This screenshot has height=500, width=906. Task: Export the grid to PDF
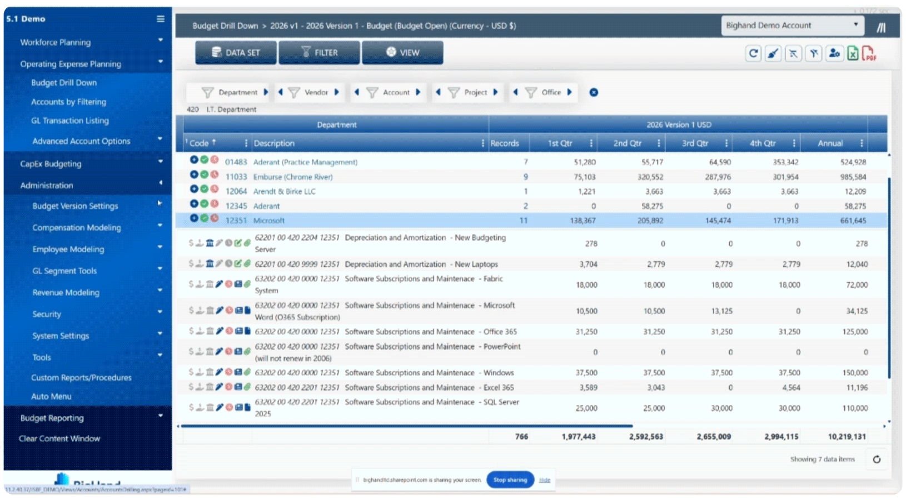(869, 53)
